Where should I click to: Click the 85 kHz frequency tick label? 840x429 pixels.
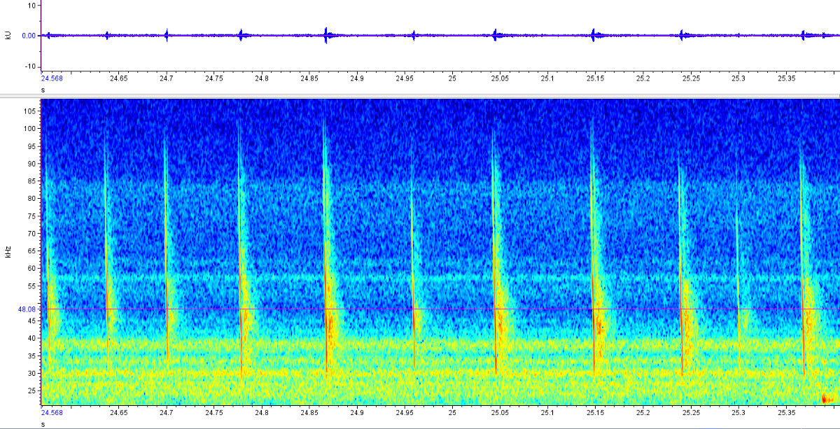[32, 181]
